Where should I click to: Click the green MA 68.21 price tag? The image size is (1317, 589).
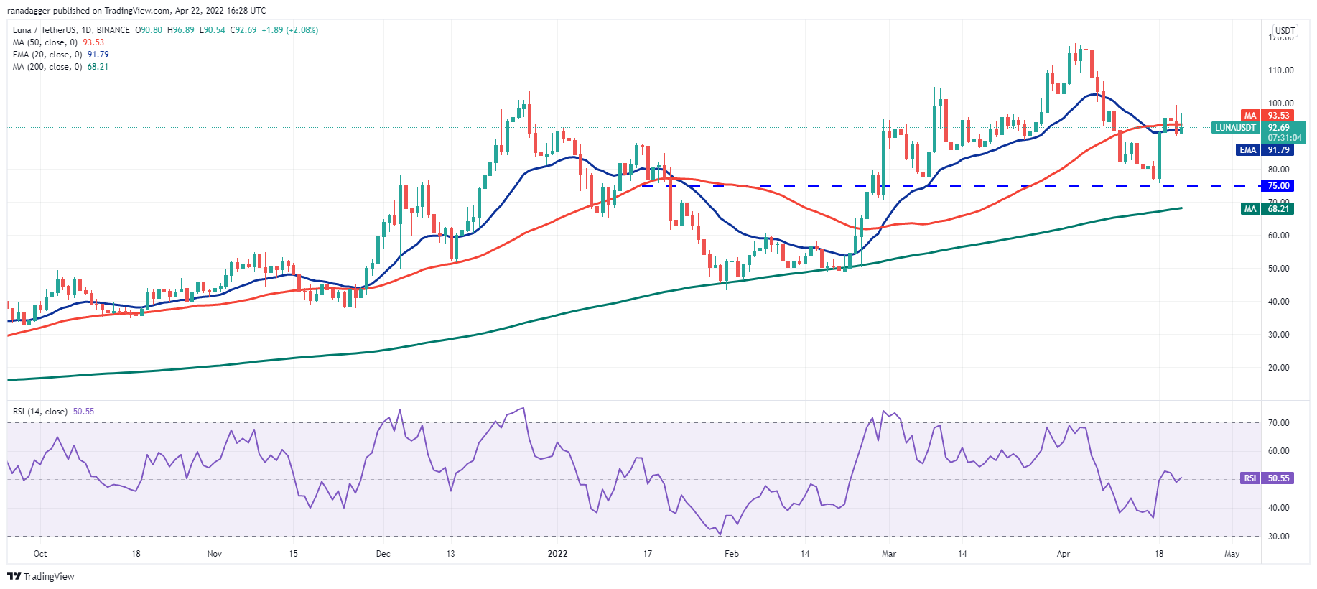pos(1268,209)
